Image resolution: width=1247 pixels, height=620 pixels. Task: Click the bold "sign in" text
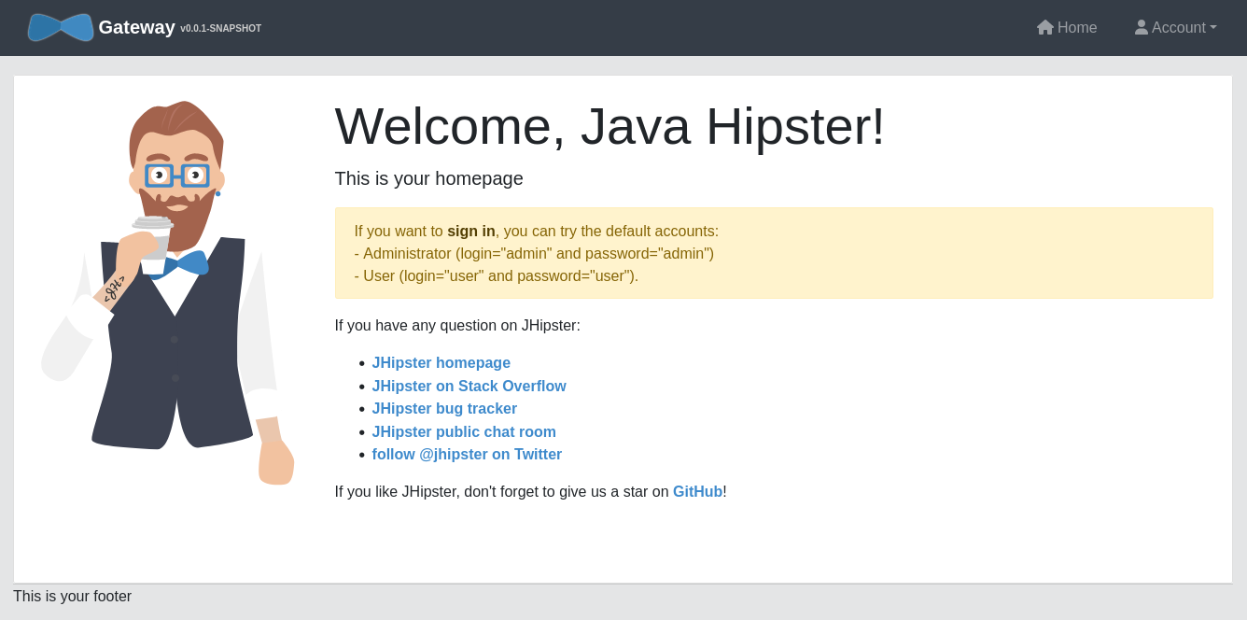coord(470,232)
